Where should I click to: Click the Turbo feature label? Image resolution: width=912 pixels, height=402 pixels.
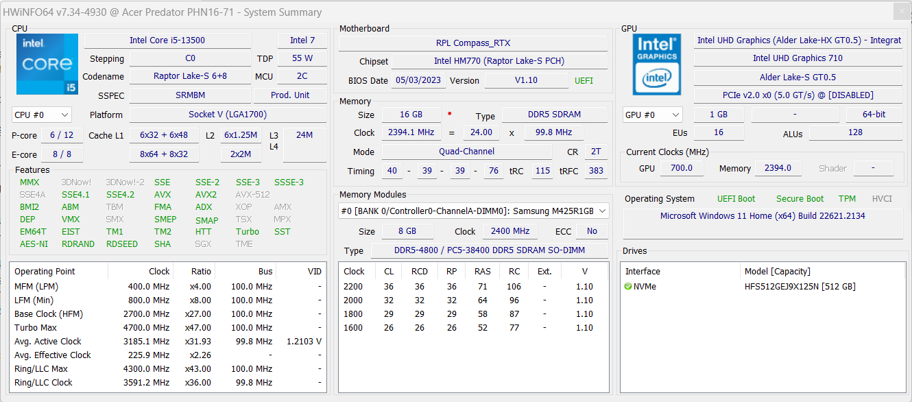click(x=248, y=232)
